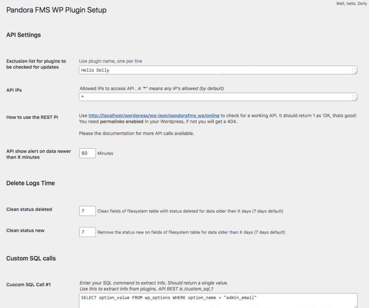
Task: Open the pandorafms_wp/online REST API link
Action: coord(154,116)
